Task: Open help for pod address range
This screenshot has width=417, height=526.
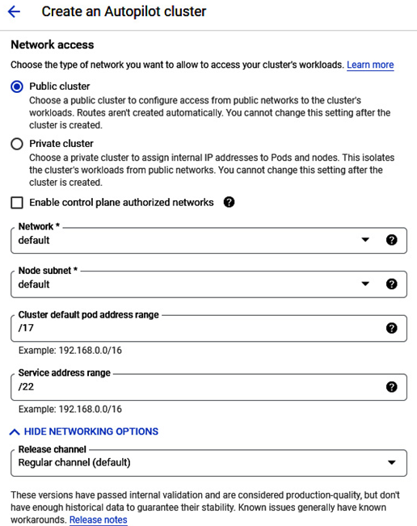Action: pyautogui.click(x=391, y=328)
